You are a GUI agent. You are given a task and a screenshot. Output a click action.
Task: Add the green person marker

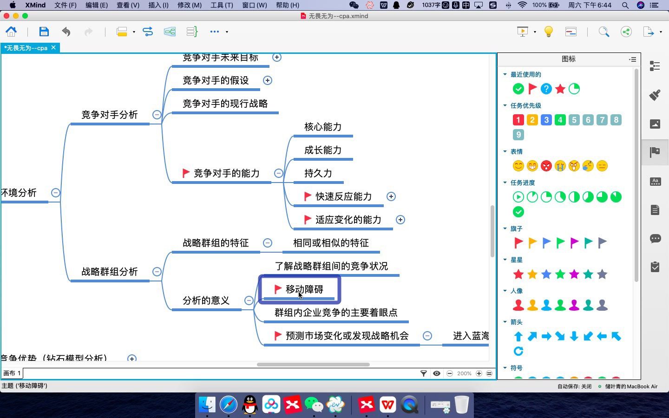560,305
